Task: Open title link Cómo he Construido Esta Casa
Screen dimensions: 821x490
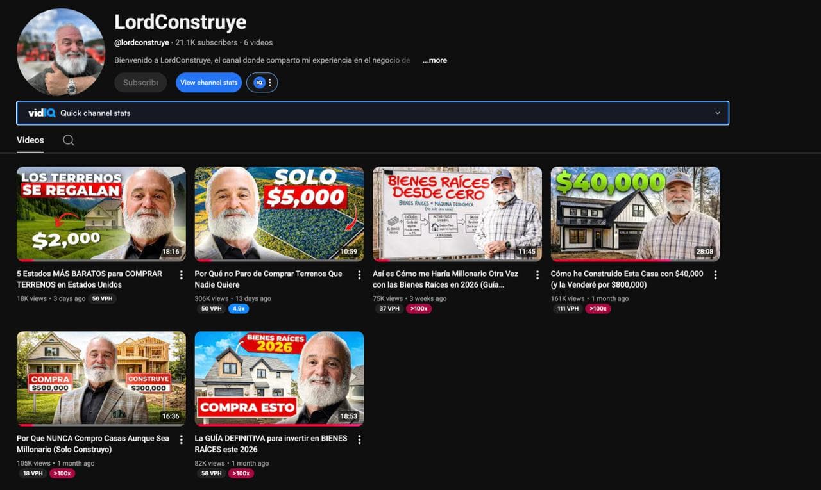Action: 627,279
